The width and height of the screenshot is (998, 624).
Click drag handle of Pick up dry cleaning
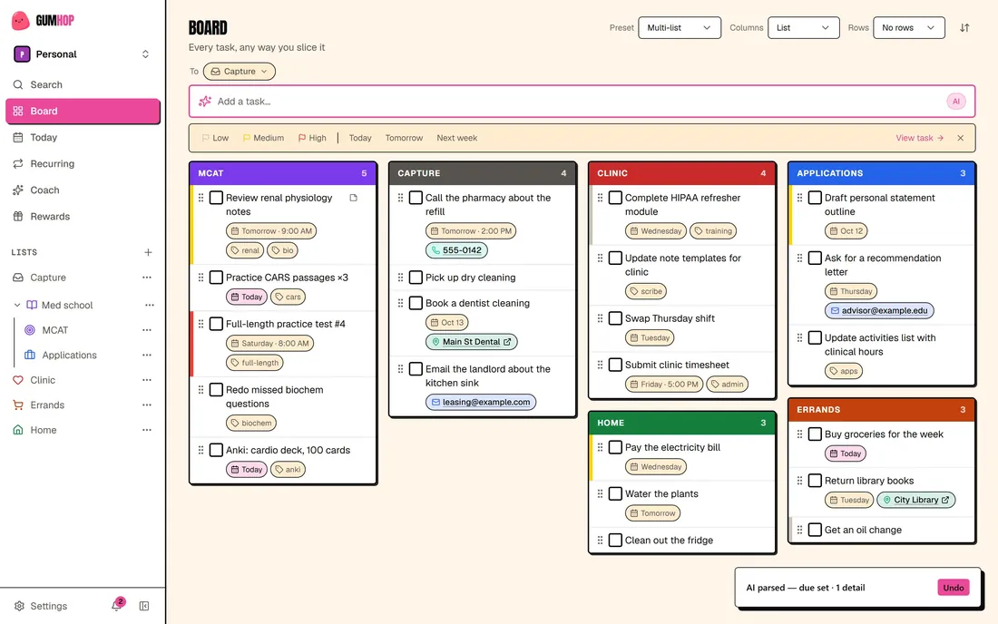[x=400, y=278]
